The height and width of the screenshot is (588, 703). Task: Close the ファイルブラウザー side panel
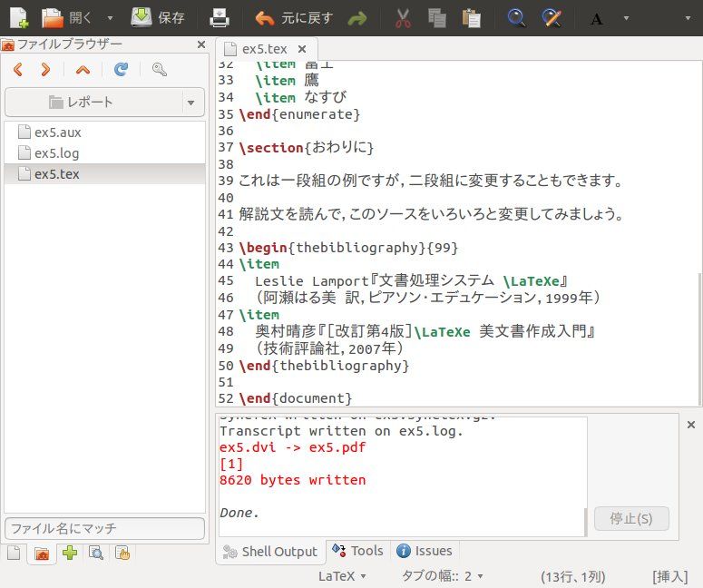[201, 44]
